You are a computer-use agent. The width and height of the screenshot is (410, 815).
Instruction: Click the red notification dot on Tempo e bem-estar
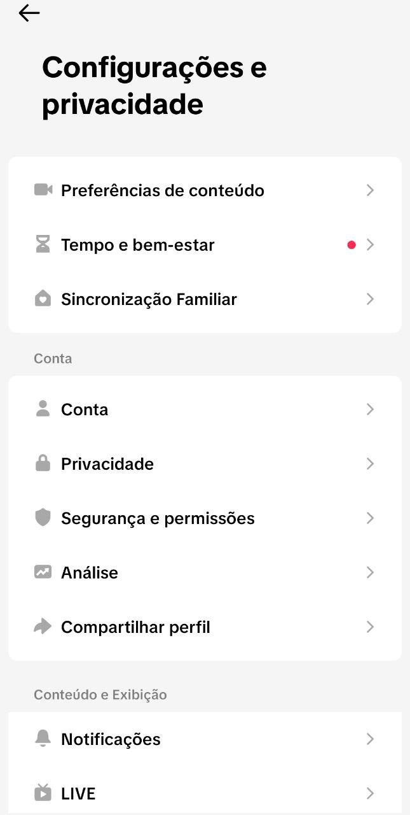pos(352,244)
